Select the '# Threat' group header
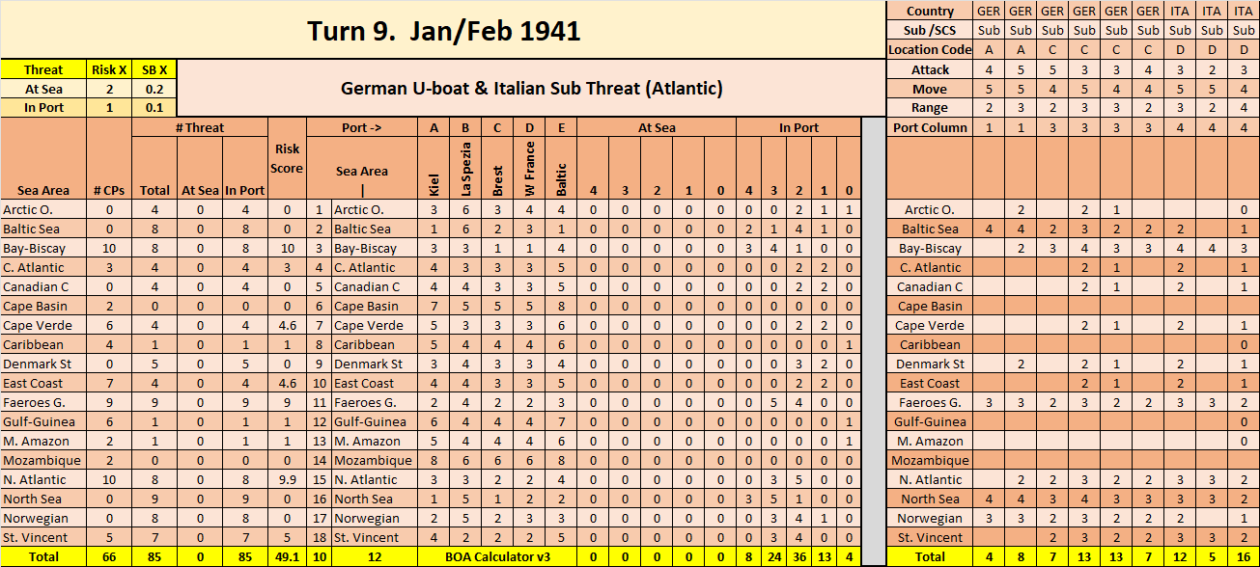Image resolution: width=1260 pixels, height=567 pixels. click(200, 127)
